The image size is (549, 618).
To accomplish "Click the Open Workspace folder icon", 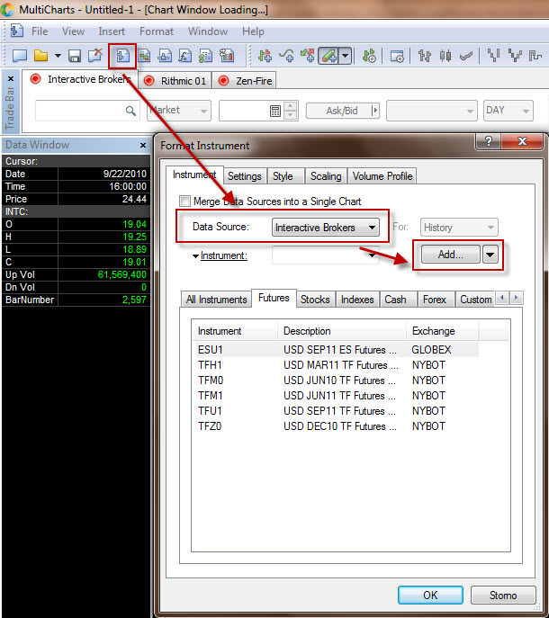I will pos(40,56).
